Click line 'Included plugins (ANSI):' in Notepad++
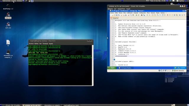Screen dimensions: 189x106 point(125,62)
